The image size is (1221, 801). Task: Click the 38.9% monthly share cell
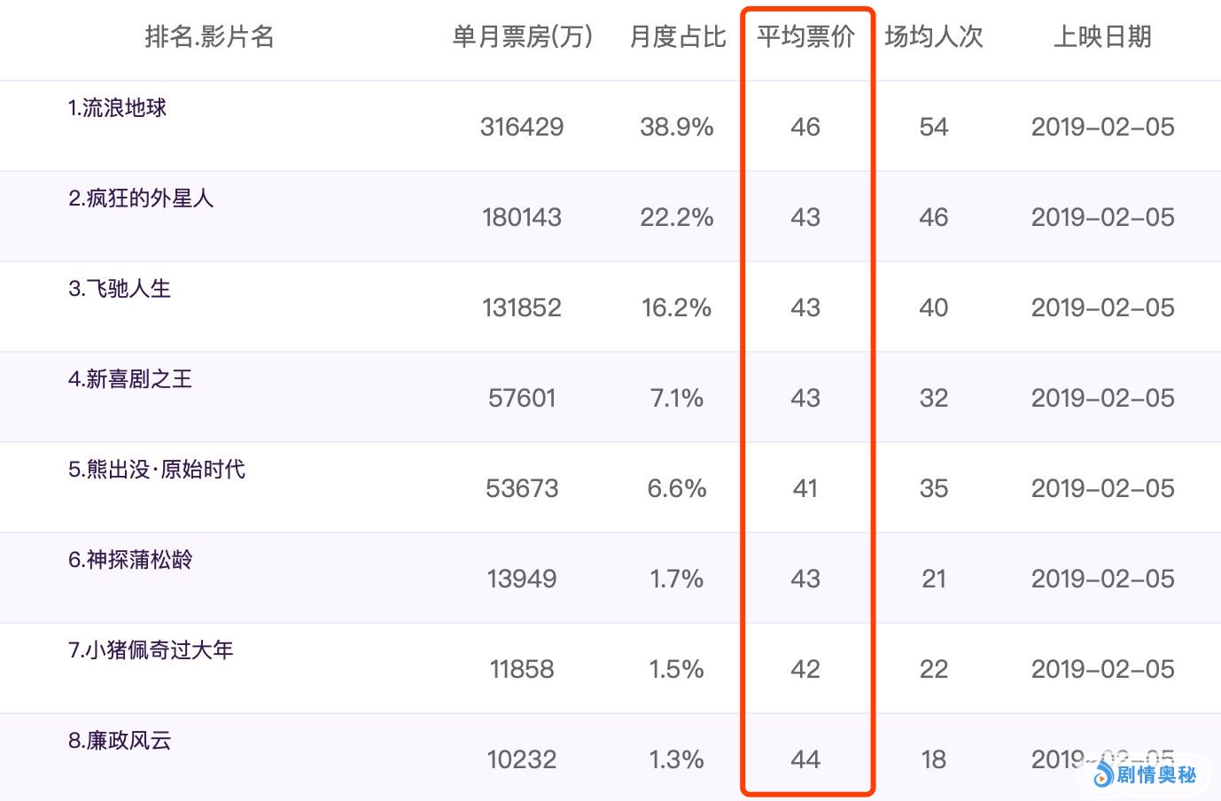677,128
